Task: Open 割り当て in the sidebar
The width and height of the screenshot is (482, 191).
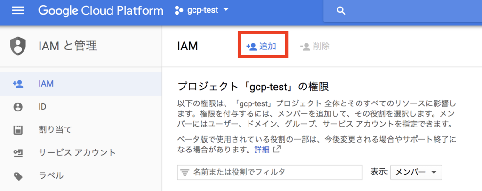Action: (x=81, y=129)
